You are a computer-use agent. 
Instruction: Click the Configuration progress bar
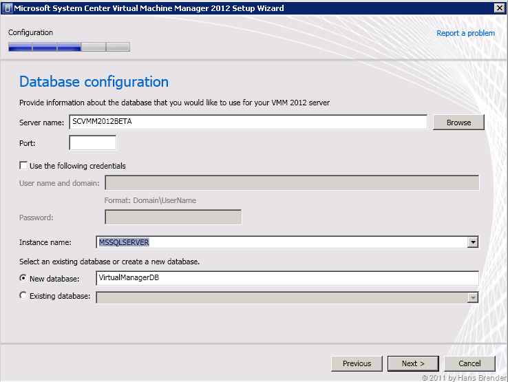click(x=69, y=47)
